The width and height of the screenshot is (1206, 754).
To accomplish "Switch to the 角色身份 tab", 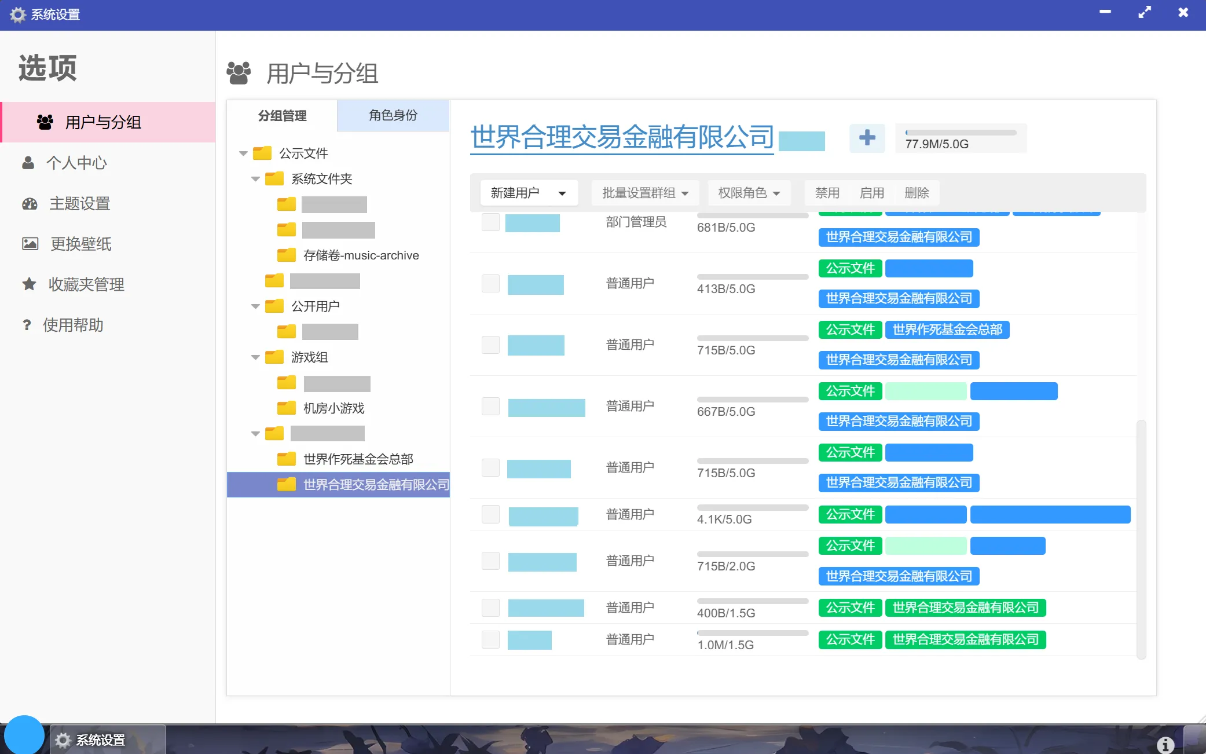I will point(393,115).
